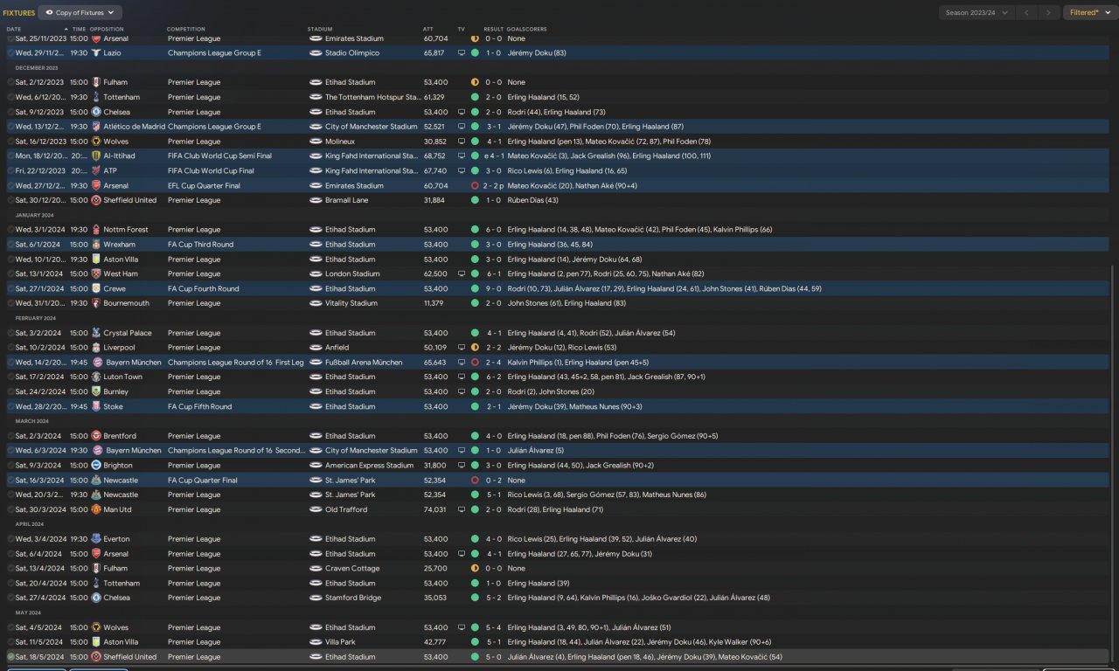
Task: Open the 5 - 4 result against Wolves
Action: point(493,627)
